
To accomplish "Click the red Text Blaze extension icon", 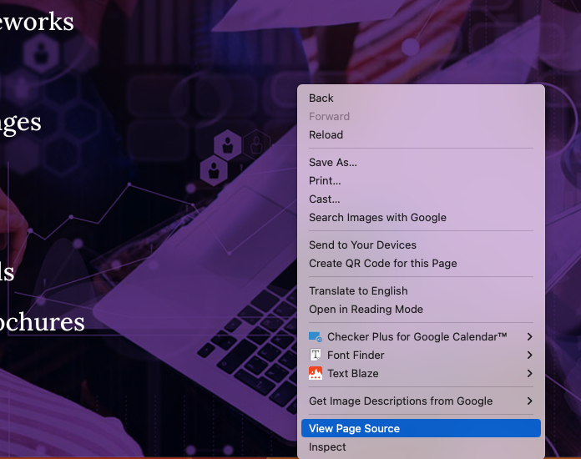I will 316,374.
